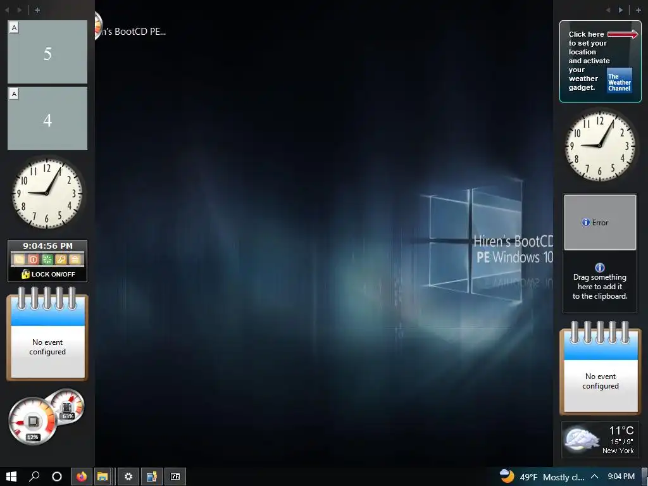Image resolution: width=648 pixels, height=486 pixels.
Task: Open the Windows Start menu
Action: 11,477
